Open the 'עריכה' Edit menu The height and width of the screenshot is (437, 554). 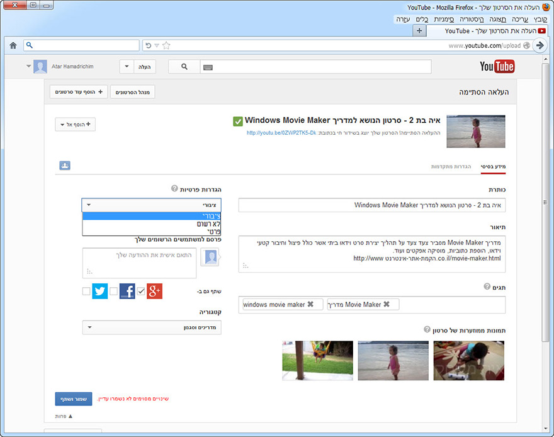tap(520, 19)
